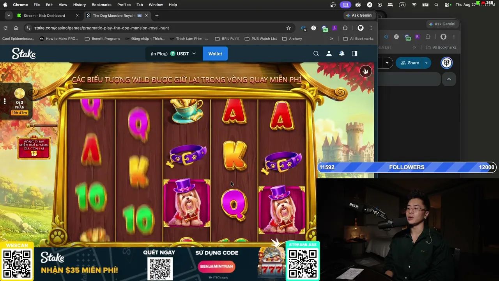Open All Bookmarks folder in front window
The width and height of the screenshot is (499, 281).
click(358, 39)
